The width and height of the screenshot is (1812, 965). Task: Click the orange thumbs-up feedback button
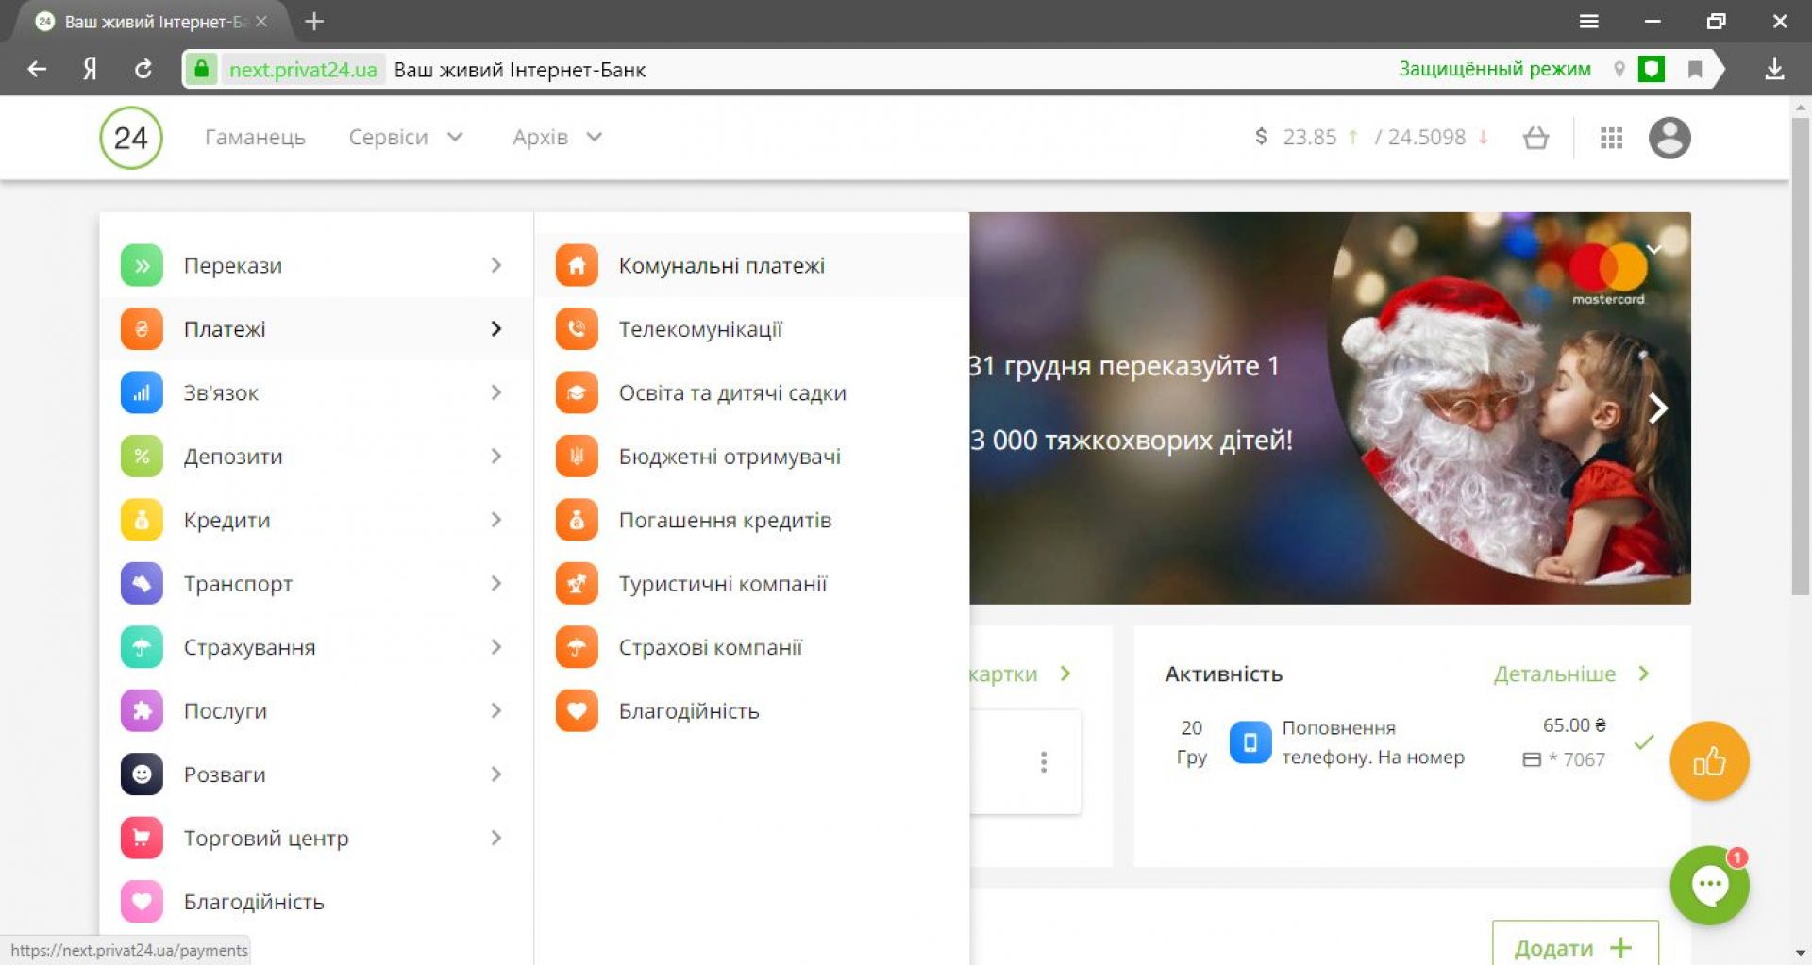1708,760
